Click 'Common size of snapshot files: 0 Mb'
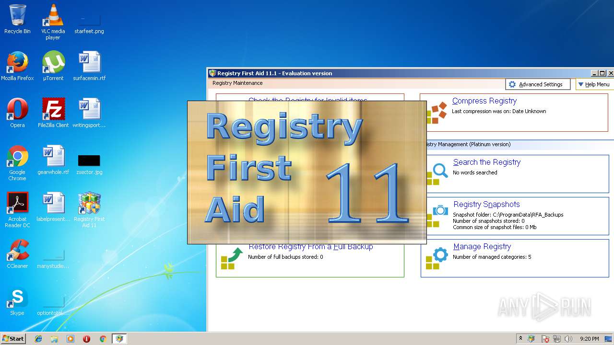Screen dimensions: 614x345 tap(495, 227)
